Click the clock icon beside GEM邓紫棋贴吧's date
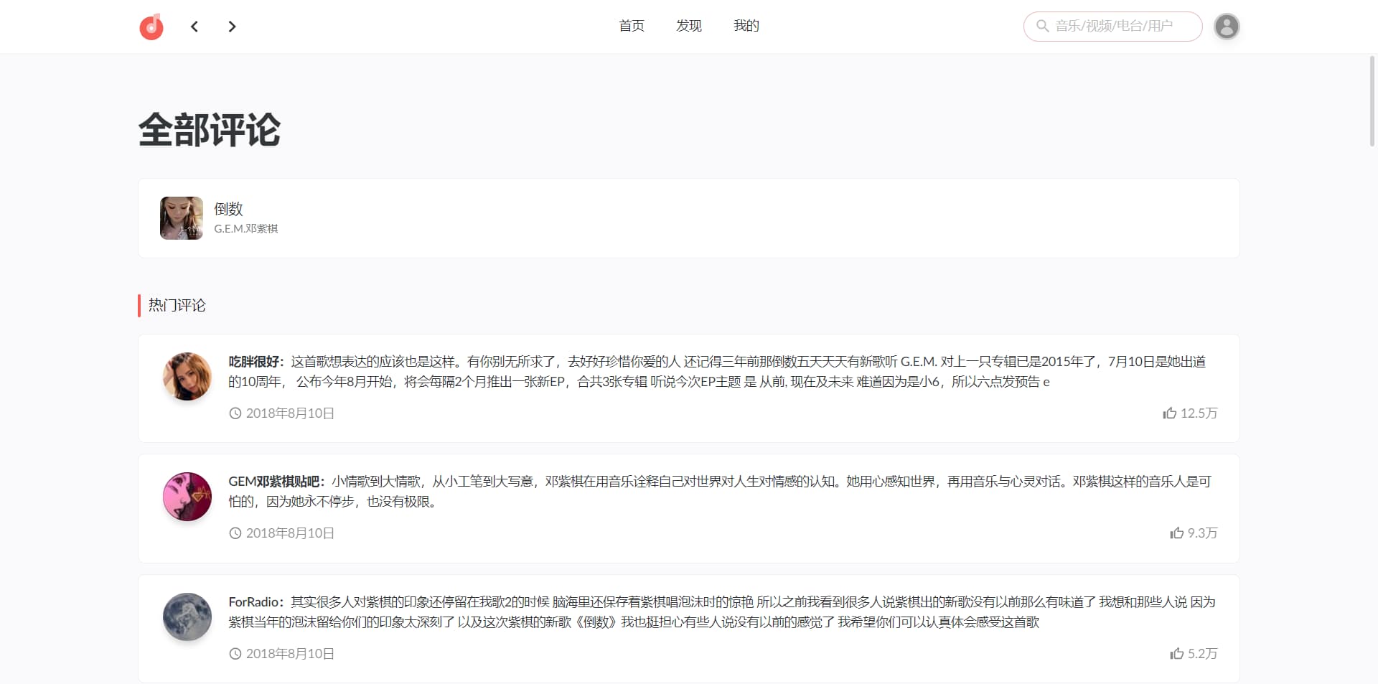Image resolution: width=1378 pixels, height=684 pixels. coord(235,533)
